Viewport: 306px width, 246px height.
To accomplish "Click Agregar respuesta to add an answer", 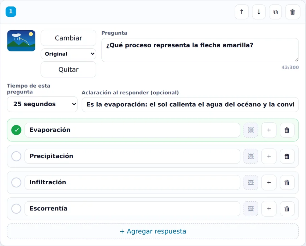I will click(153, 231).
